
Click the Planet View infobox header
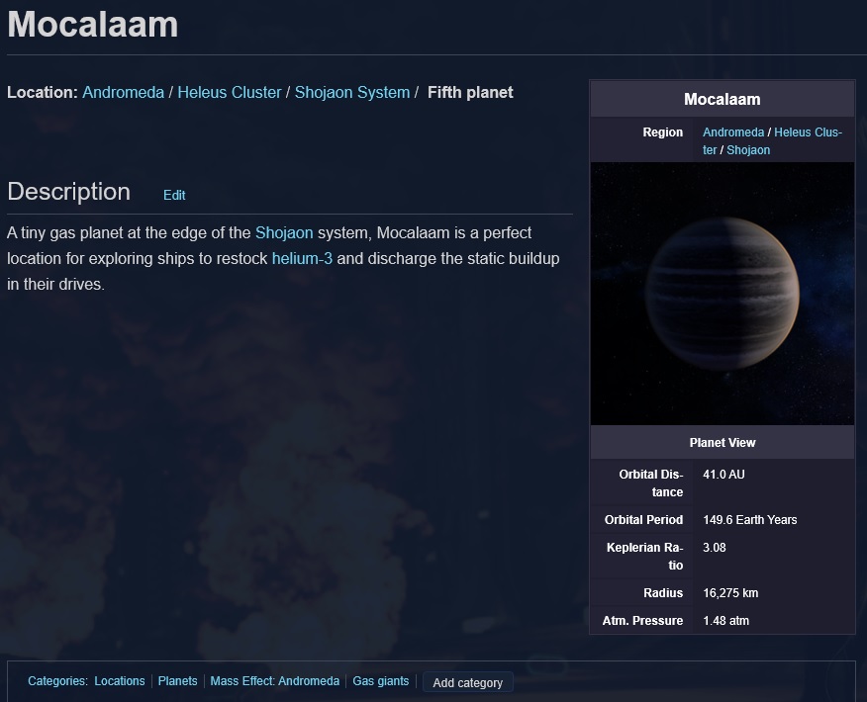coord(722,442)
